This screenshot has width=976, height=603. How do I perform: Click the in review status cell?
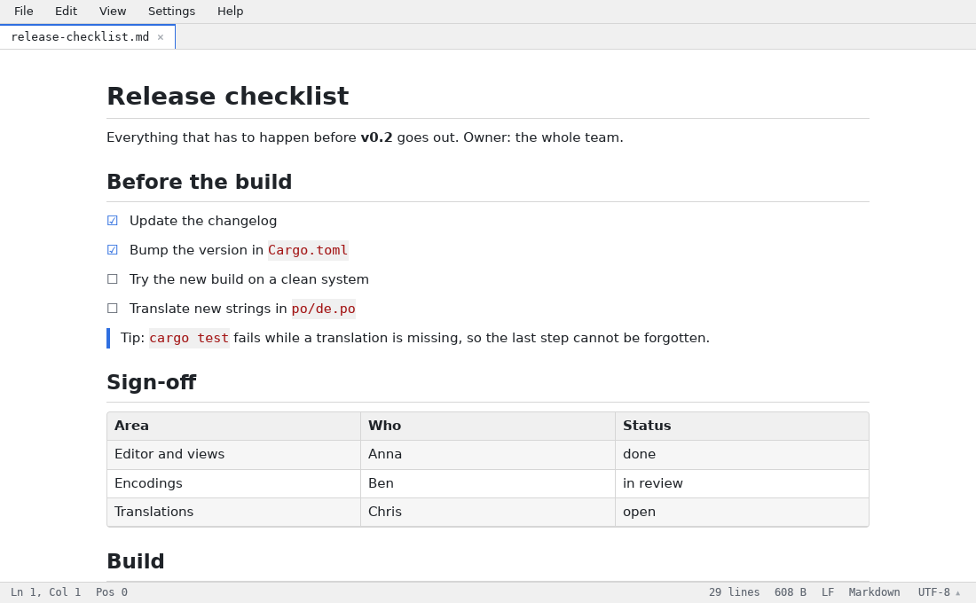[742, 483]
